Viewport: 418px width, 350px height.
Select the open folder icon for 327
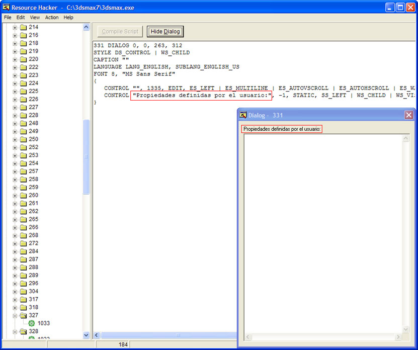click(24, 315)
